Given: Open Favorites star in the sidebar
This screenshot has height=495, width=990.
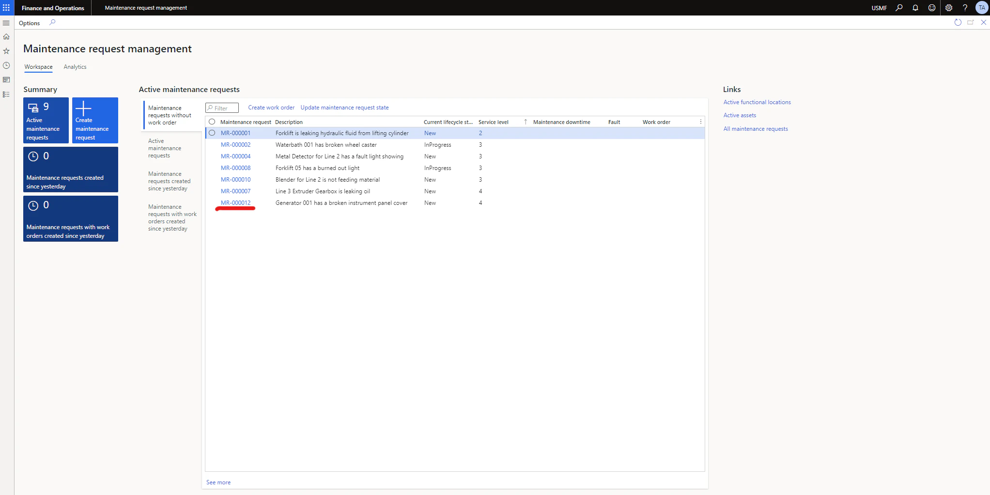Looking at the screenshot, I should tap(6, 51).
